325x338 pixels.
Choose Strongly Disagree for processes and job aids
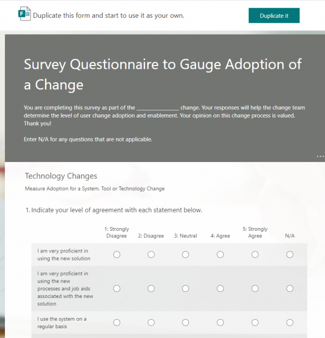pos(116,289)
